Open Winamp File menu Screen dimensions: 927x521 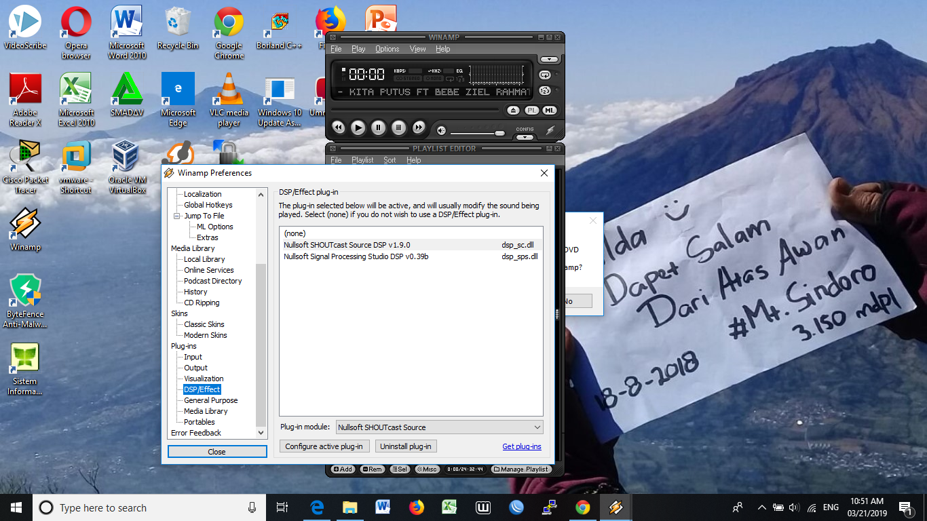click(336, 49)
